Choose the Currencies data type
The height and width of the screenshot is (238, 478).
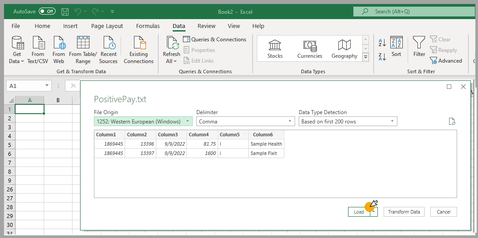310,49
